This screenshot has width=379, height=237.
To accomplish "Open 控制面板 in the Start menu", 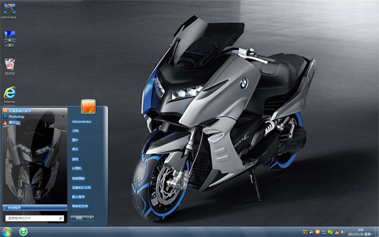I will click(x=78, y=178).
